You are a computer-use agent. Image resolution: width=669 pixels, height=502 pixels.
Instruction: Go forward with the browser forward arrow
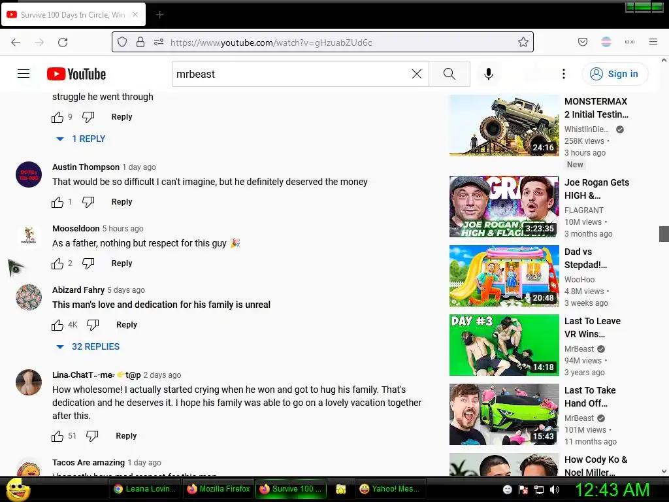click(x=39, y=42)
